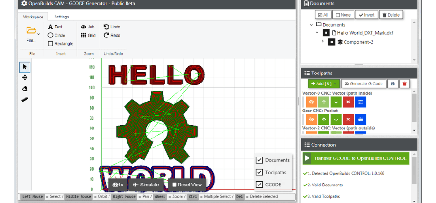Select None of the documents
The image size is (436, 203).
click(x=343, y=15)
